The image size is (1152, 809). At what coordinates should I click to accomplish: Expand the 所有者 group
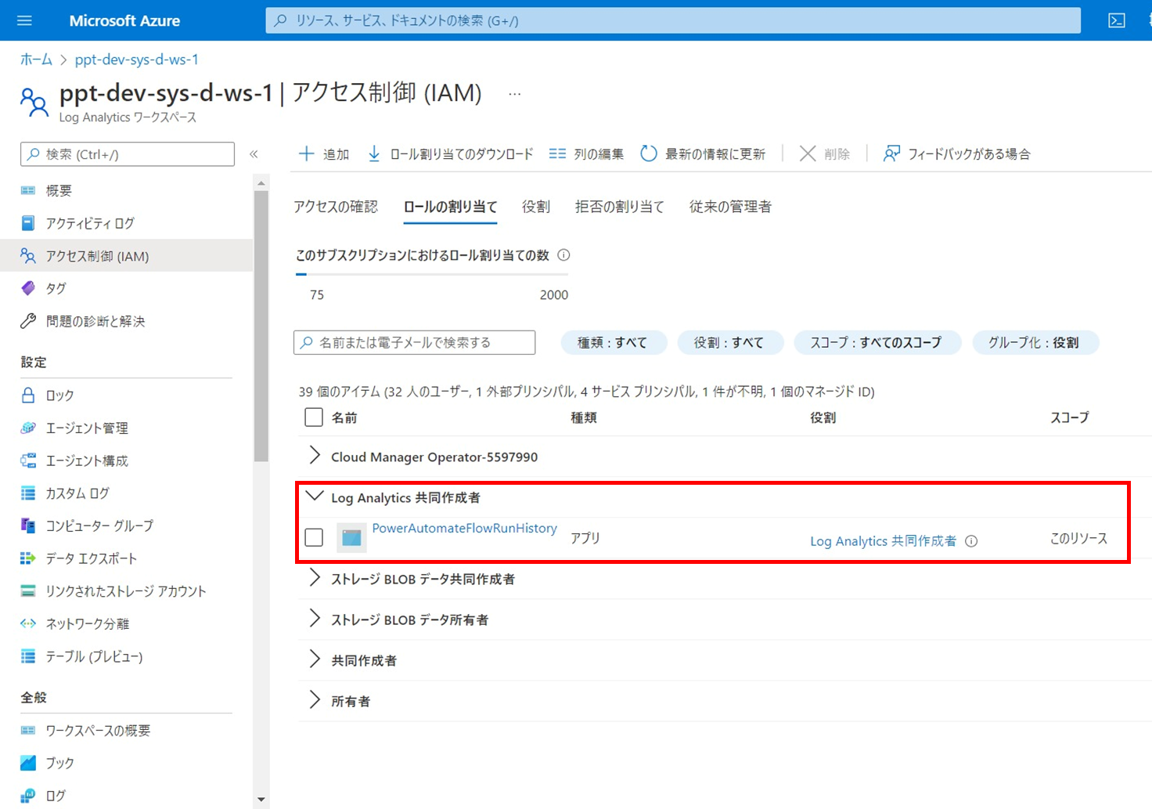pyautogui.click(x=315, y=700)
